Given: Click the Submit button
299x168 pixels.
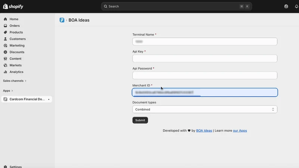Looking at the screenshot, I should (140, 120).
